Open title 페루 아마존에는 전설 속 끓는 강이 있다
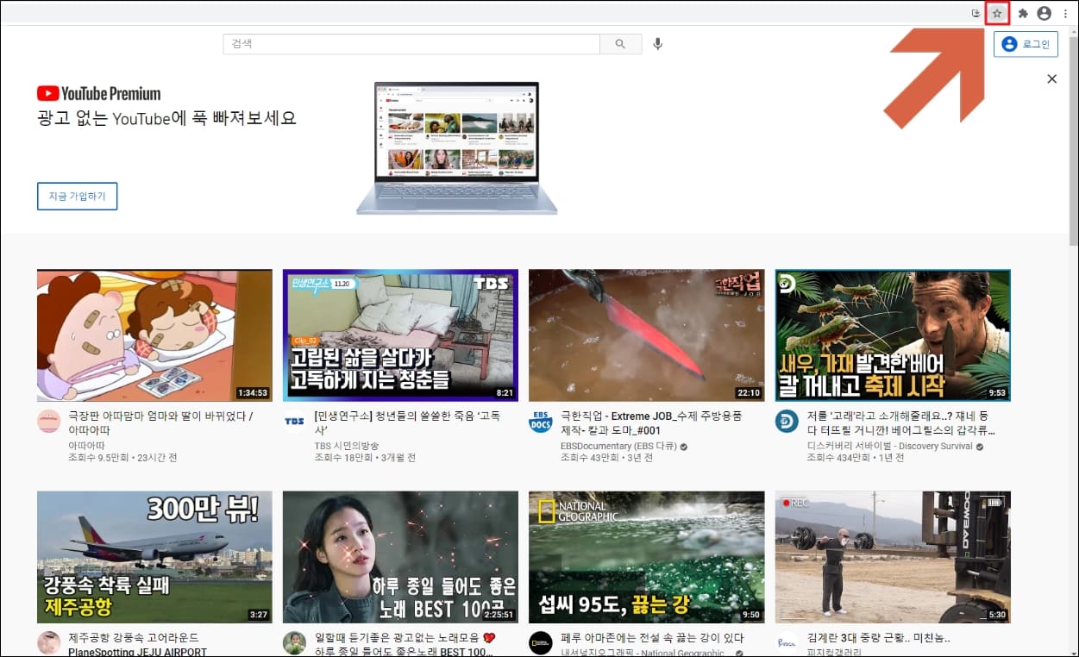Viewport: 1079px width, 657px height. coord(652,638)
